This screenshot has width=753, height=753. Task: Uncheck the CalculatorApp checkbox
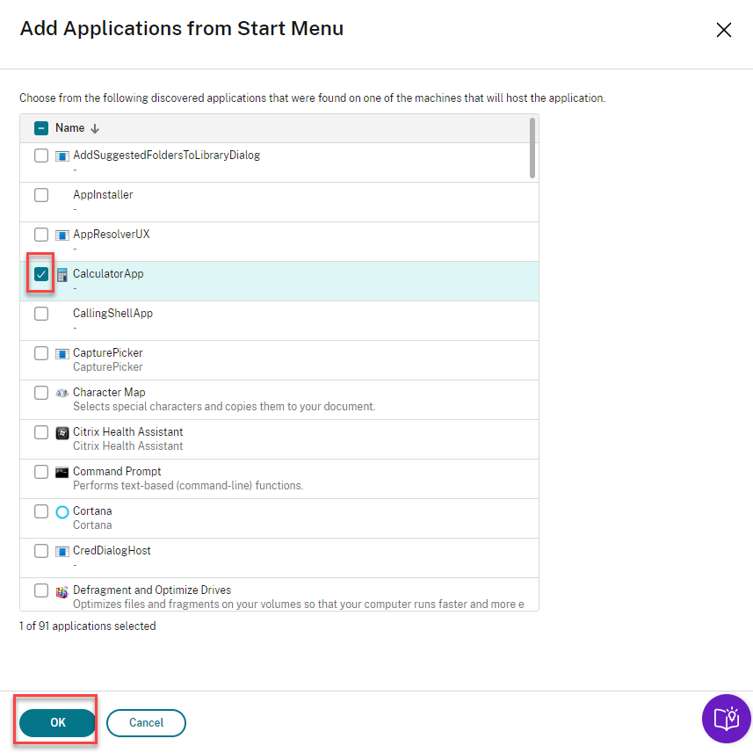(x=41, y=274)
